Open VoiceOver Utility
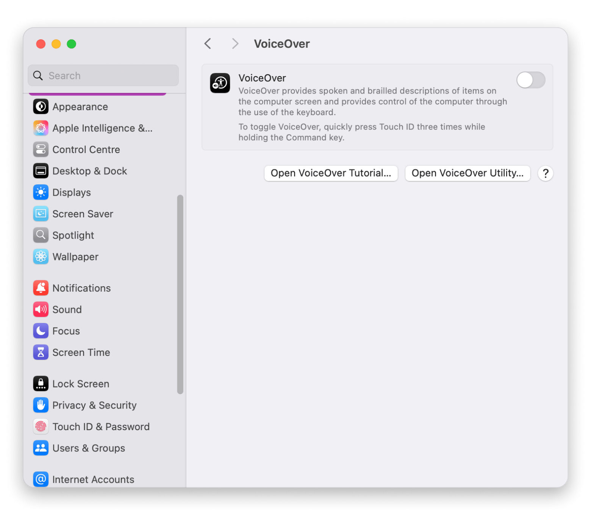 (x=467, y=173)
